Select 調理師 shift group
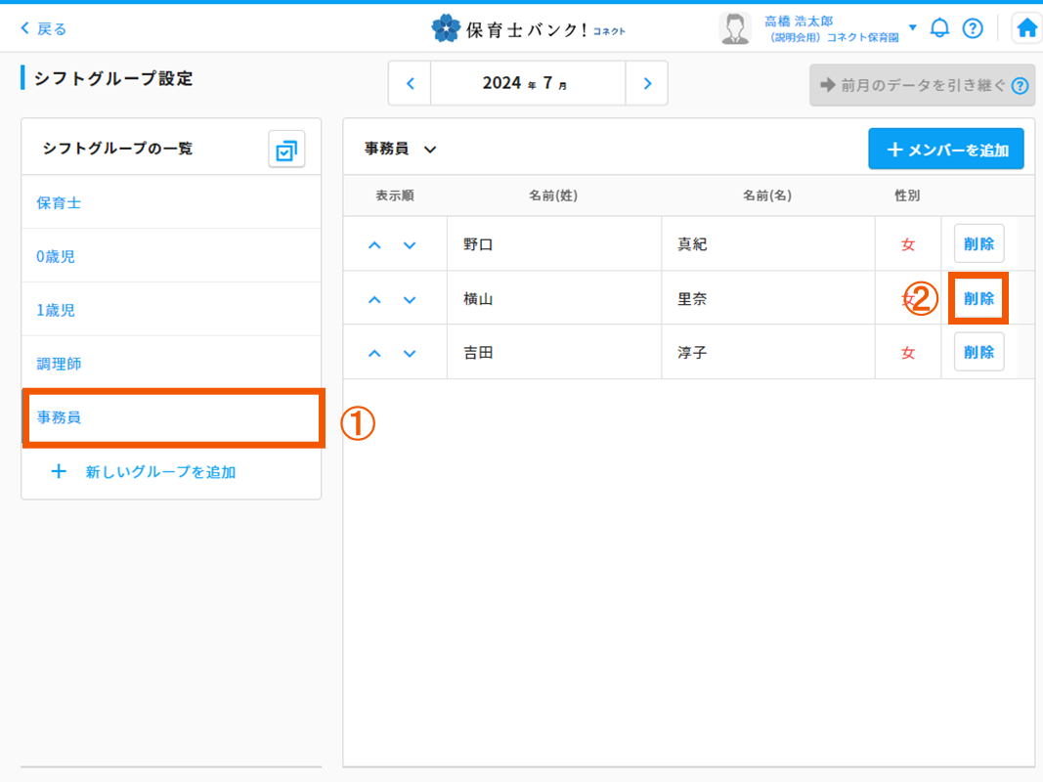The image size is (1043, 782). coord(59,364)
